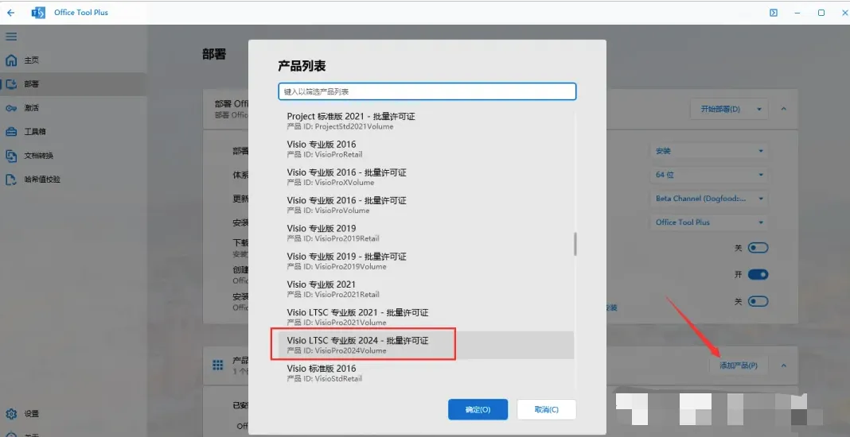
Task: Select Visio 标准版 2016 entry
Action: tap(426, 373)
